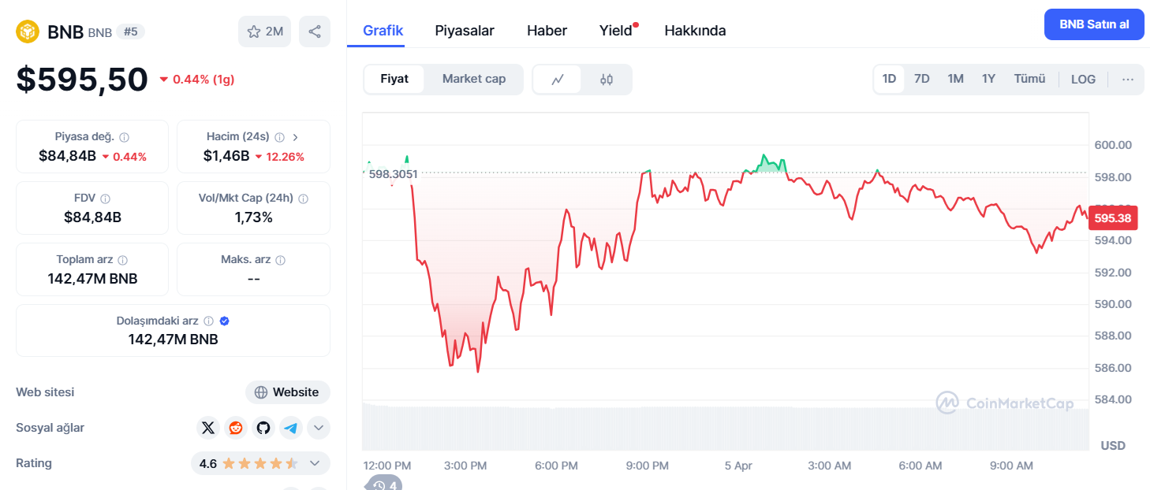Open the Yield tab

pos(616,31)
